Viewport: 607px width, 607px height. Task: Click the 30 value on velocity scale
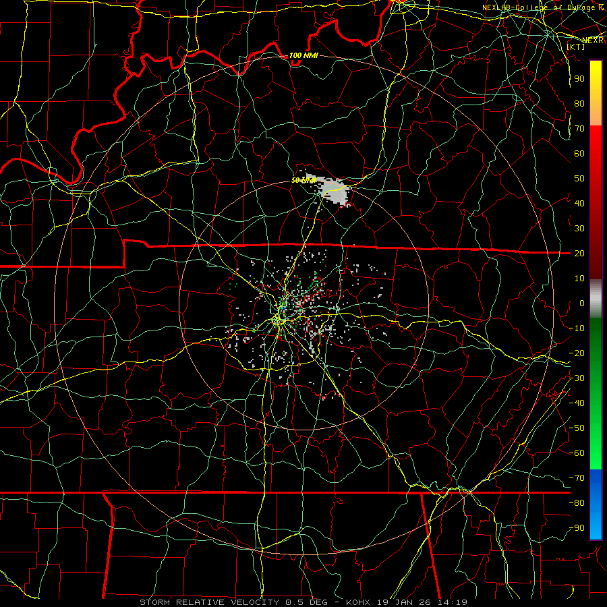click(579, 229)
